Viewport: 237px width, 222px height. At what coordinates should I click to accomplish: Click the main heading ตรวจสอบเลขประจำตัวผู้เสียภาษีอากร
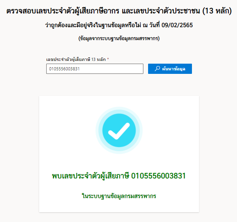pos(63,11)
